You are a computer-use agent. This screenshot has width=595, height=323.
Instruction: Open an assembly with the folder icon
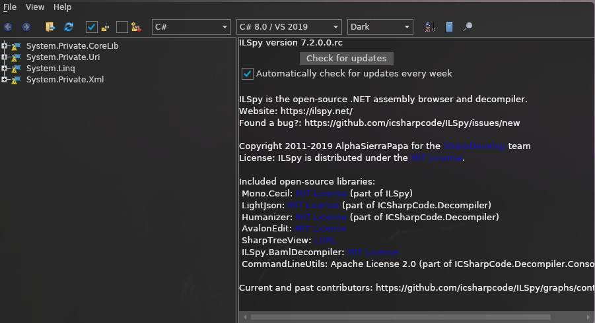click(x=50, y=27)
